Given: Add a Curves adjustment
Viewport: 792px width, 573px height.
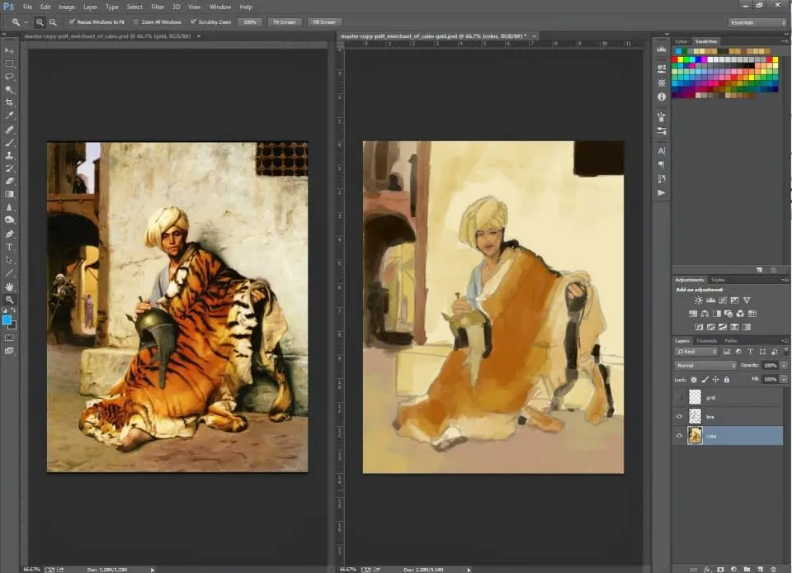Looking at the screenshot, I should pyautogui.click(x=723, y=301).
